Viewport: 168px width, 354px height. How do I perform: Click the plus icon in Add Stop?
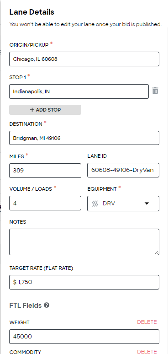pyautogui.click(x=32, y=110)
